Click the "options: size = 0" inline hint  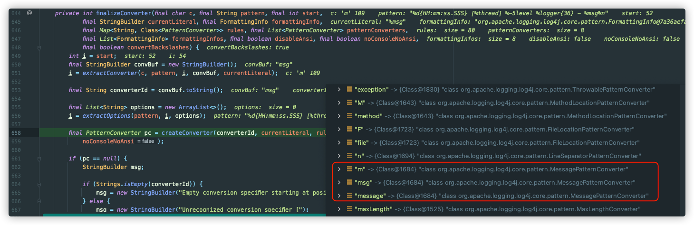(x=265, y=107)
